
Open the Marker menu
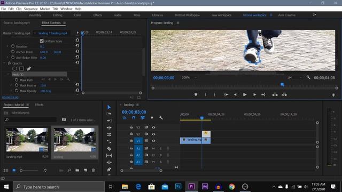coord(45,9)
